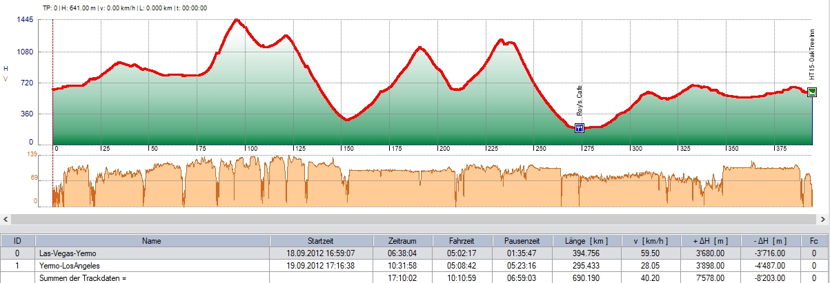Image resolution: width=830 pixels, height=283 pixels.
Task: Click the Pausenzeit column header
Action: (523, 241)
